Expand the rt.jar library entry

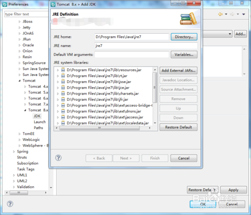point(58,76)
